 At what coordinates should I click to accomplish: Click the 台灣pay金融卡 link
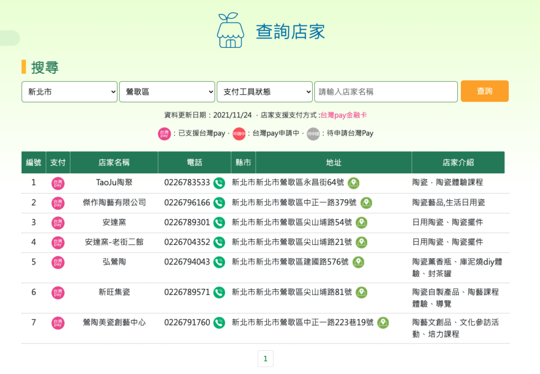[343, 115]
